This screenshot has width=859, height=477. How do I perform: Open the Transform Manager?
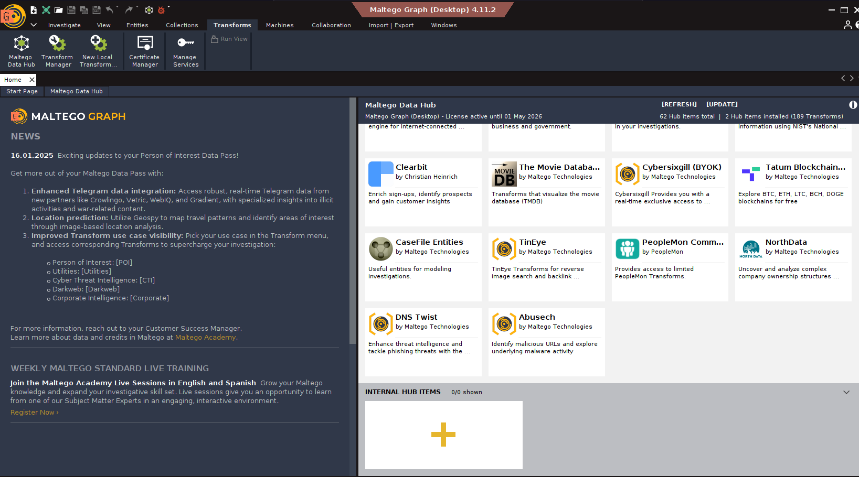click(x=57, y=50)
